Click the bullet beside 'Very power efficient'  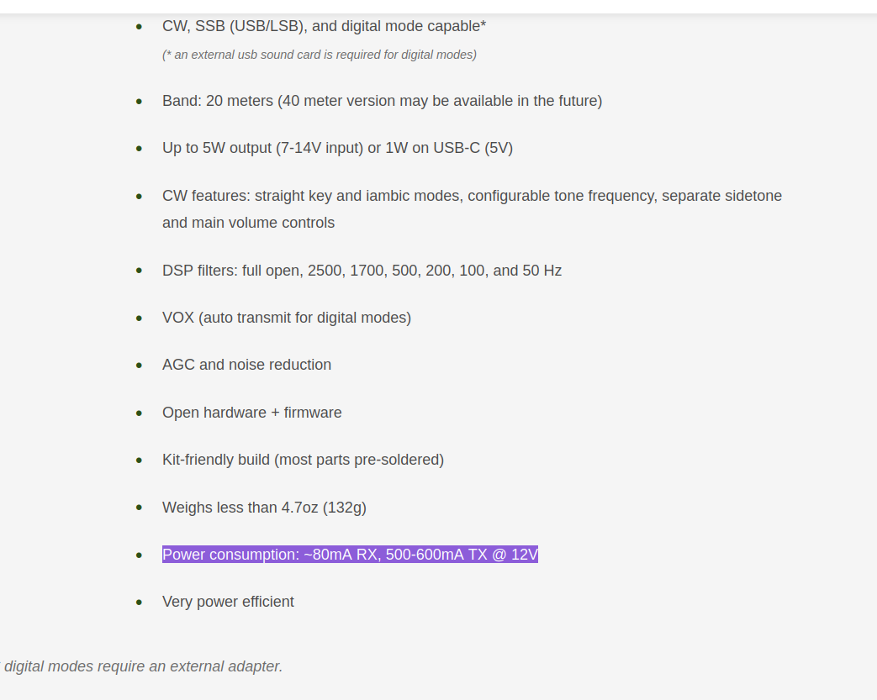tap(140, 603)
